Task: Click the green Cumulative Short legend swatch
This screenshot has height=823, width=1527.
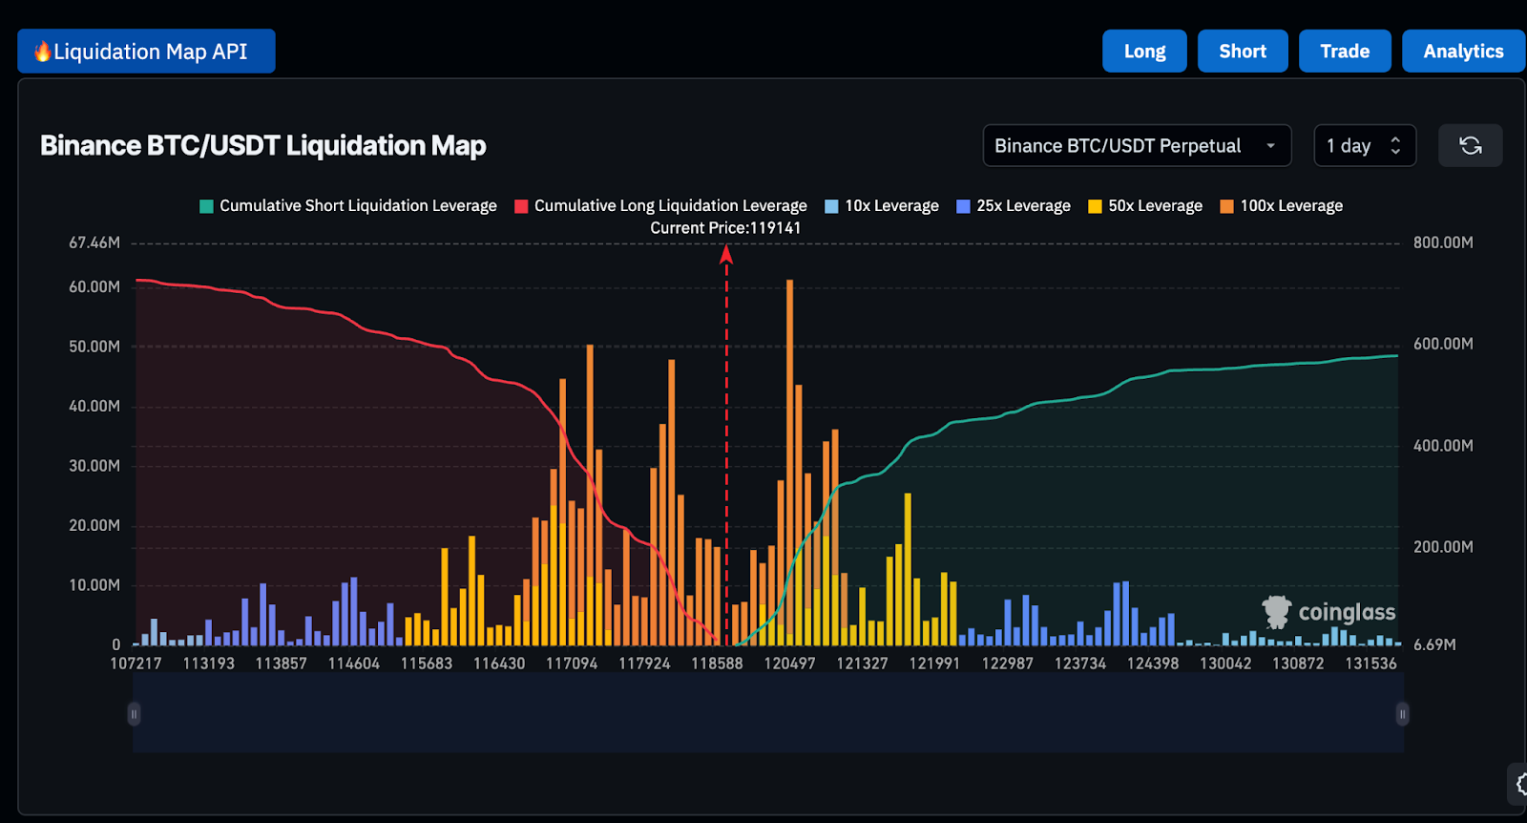Action: 206,206
